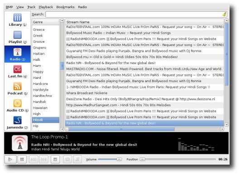Image resolution: width=240 pixels, height=175 pixels.
Task: Select the Hip genre
Action: 46,126
